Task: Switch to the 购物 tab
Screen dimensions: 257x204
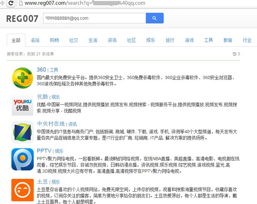Action: pos(54,40)
